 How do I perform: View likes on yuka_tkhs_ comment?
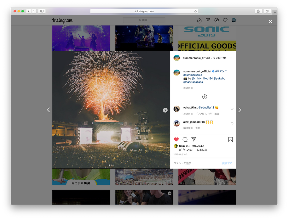click(204, 114)
